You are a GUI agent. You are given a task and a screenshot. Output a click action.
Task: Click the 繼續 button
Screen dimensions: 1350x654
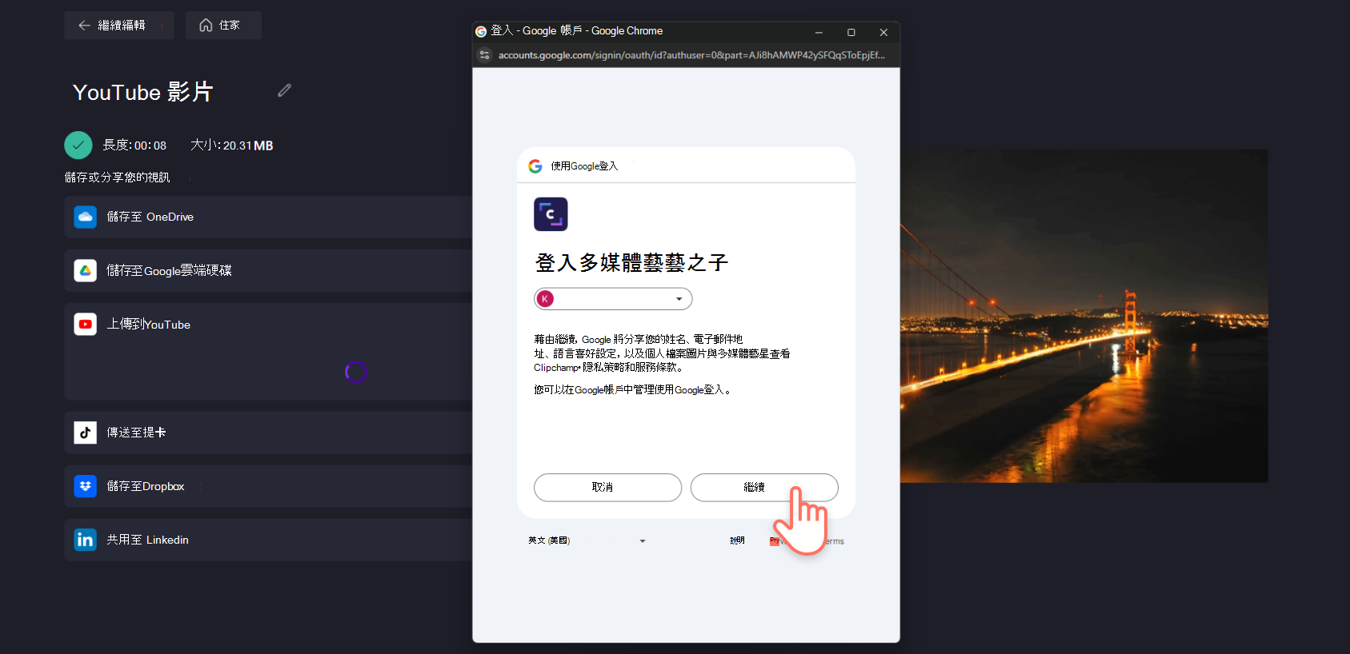(x=764, y=488)
